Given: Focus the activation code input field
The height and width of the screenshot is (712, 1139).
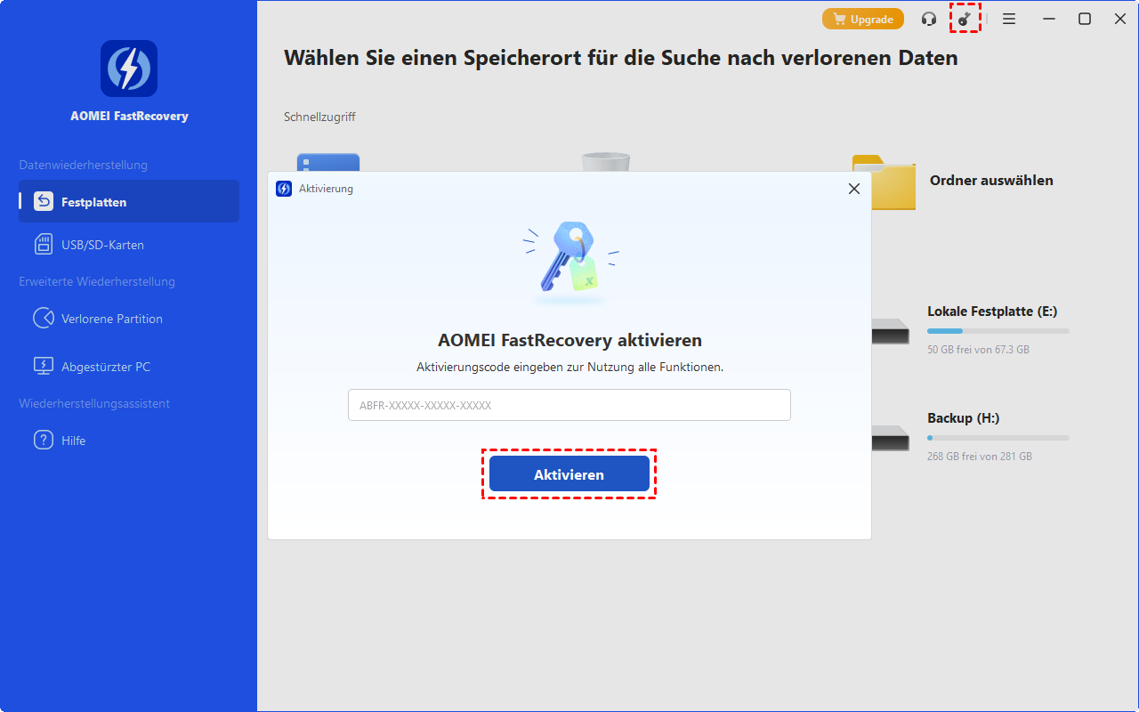Looking at the screenshot, I should [569, 405].
